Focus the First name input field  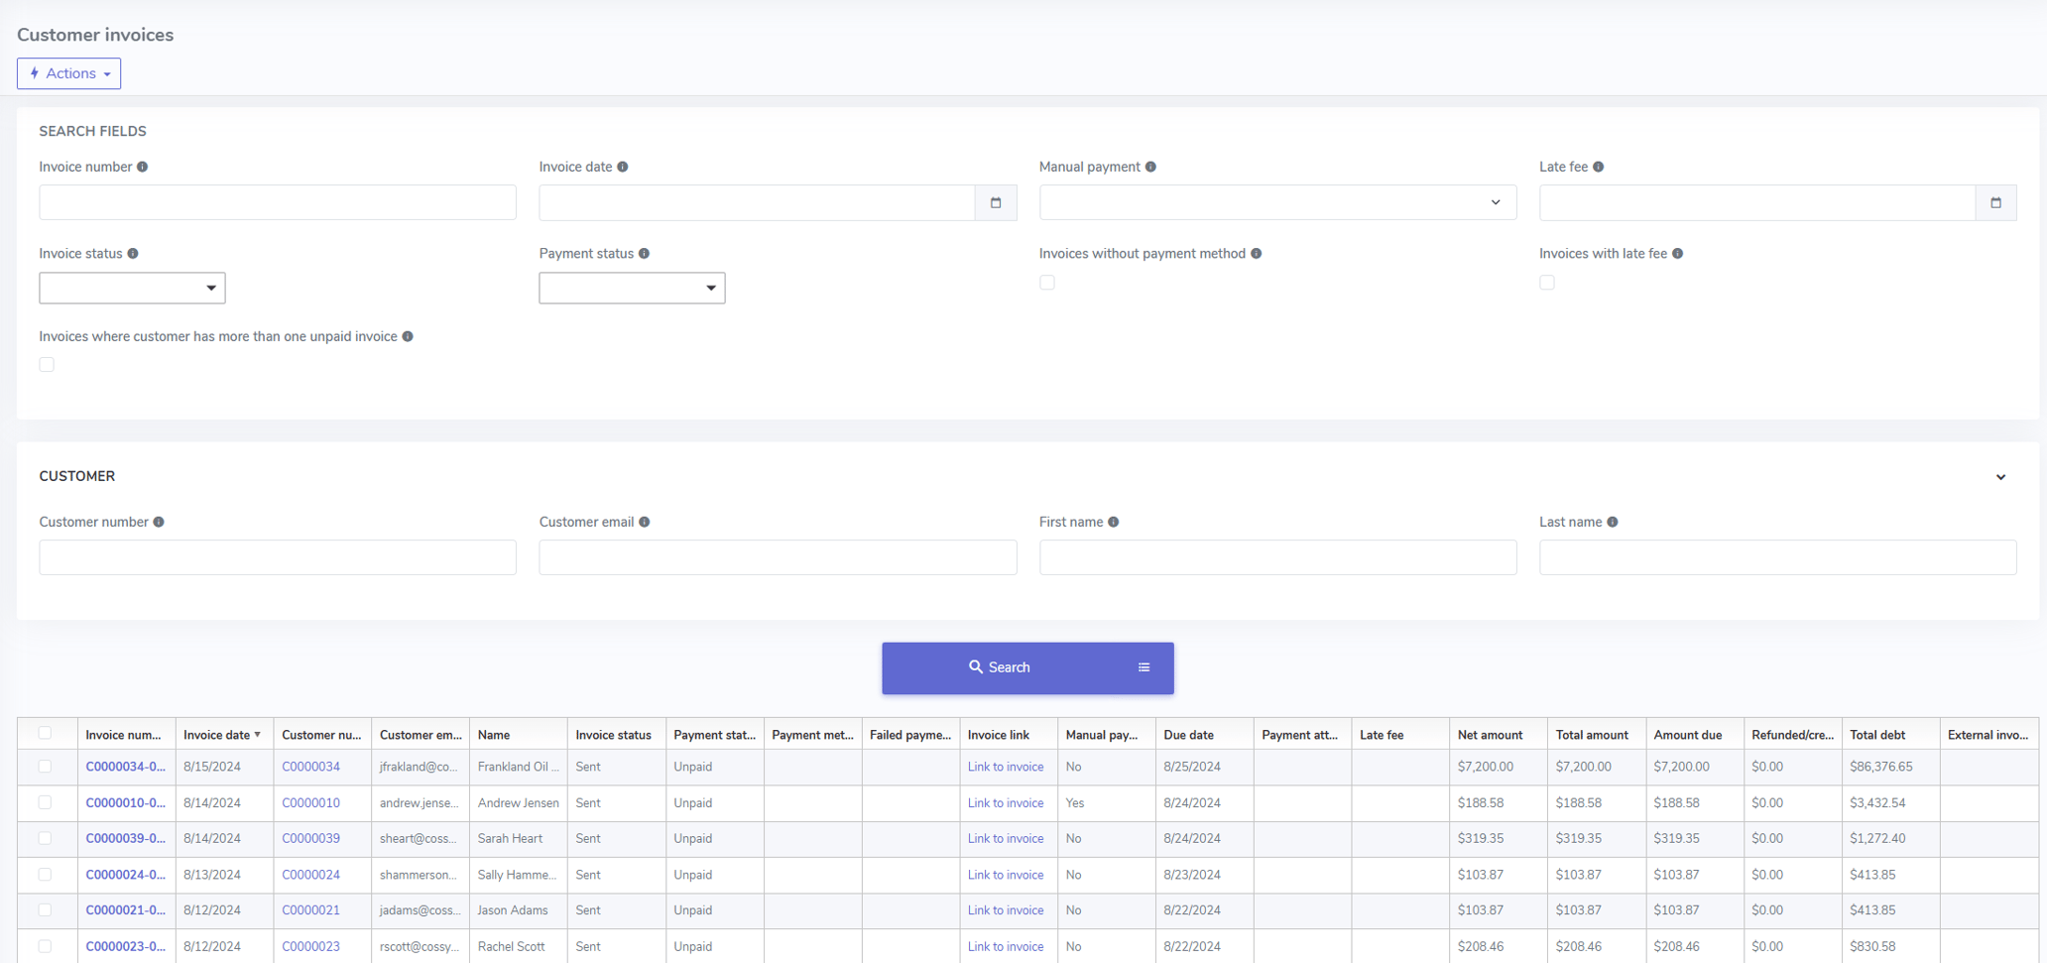[1277, 557]
